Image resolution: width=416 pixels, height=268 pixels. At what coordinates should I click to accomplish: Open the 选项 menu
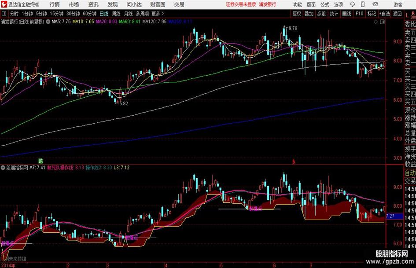(338, 4)
